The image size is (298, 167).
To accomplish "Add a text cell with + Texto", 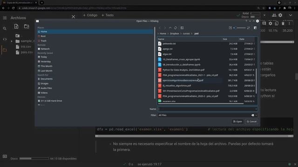I will click(108, 15).
